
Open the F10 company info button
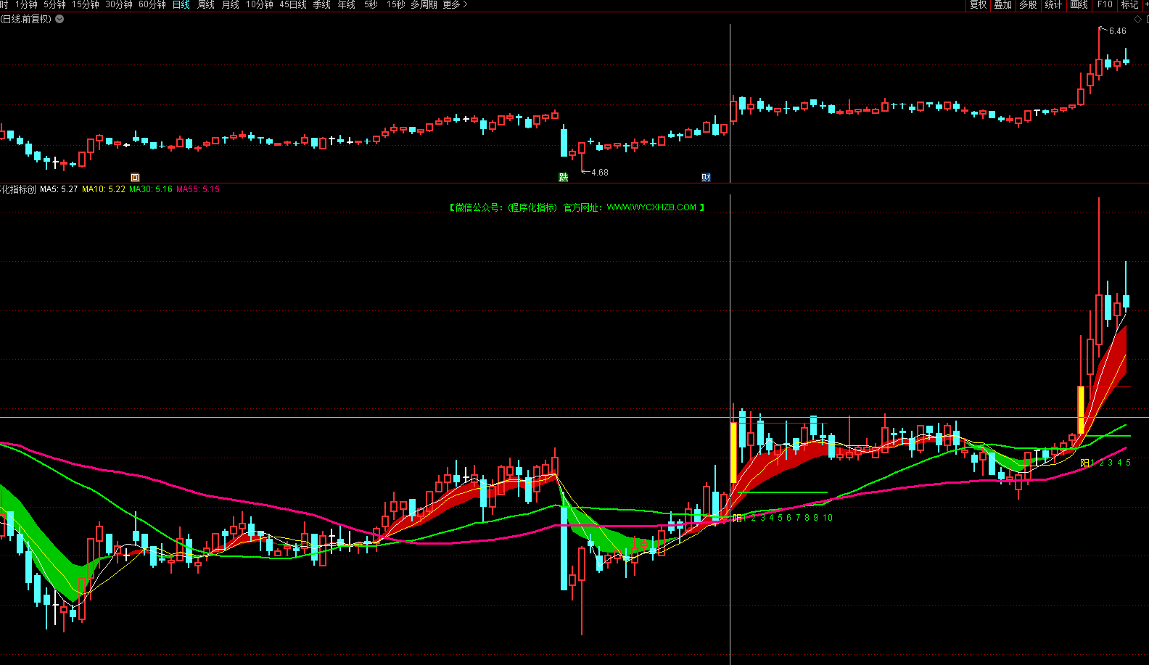click(x=1104, y=5)
